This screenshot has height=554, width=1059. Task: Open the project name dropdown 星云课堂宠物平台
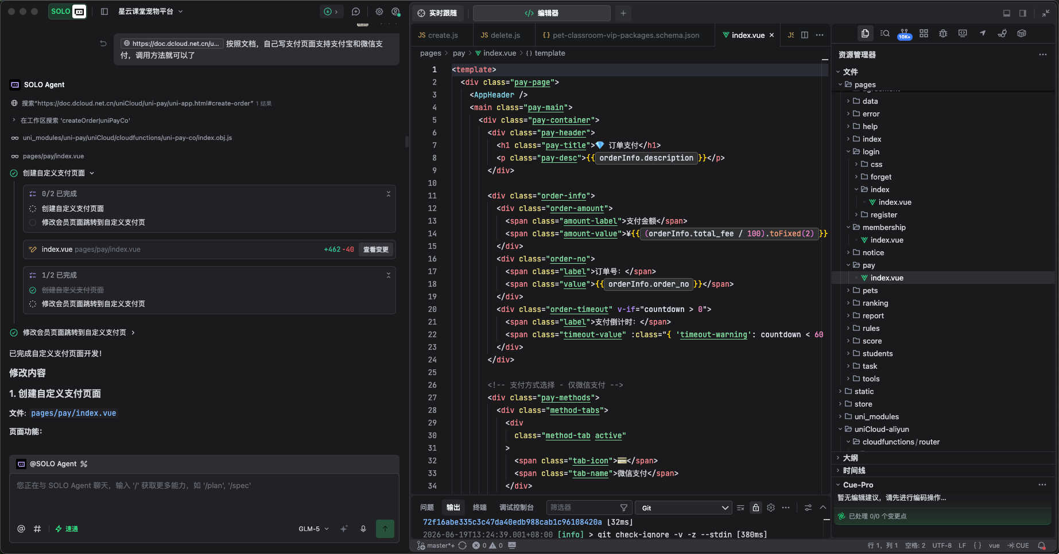150,11
